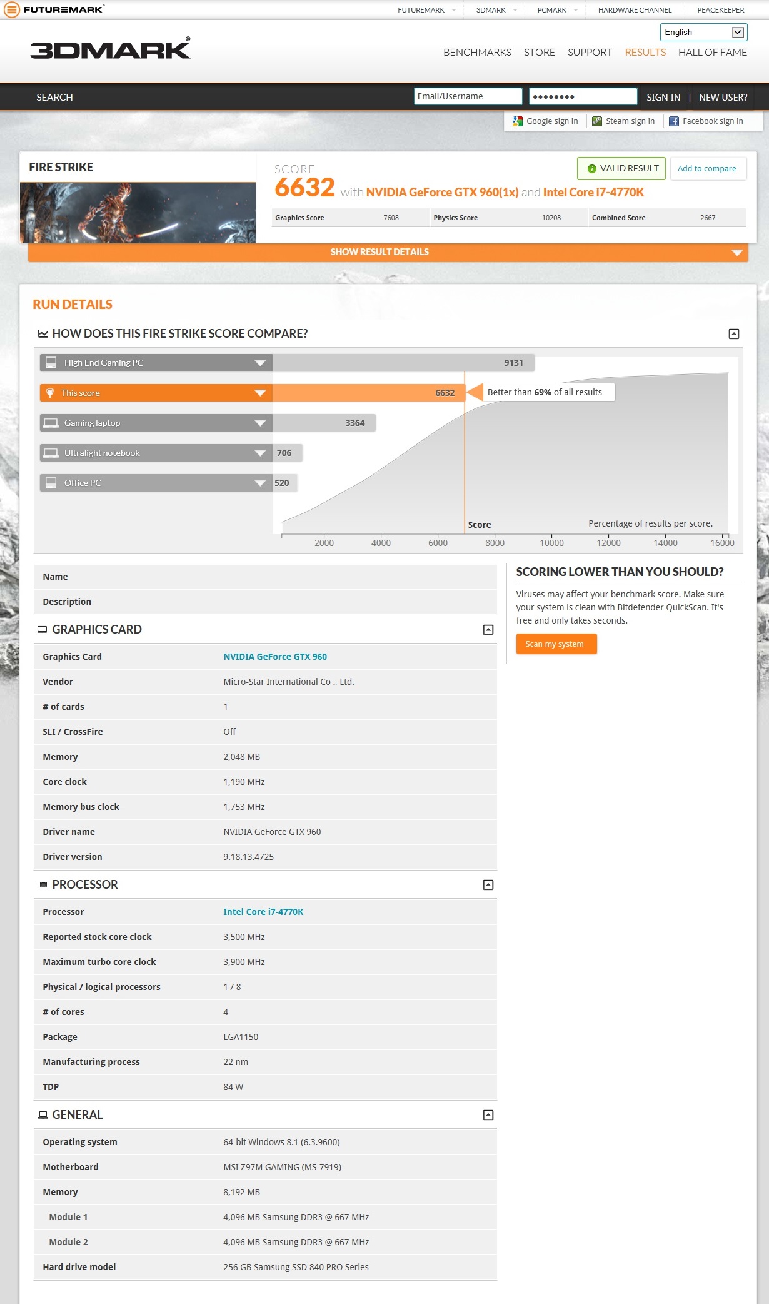Collapse the Processor section
This screenshot has height=1304, width=769.
coord(488,885)
